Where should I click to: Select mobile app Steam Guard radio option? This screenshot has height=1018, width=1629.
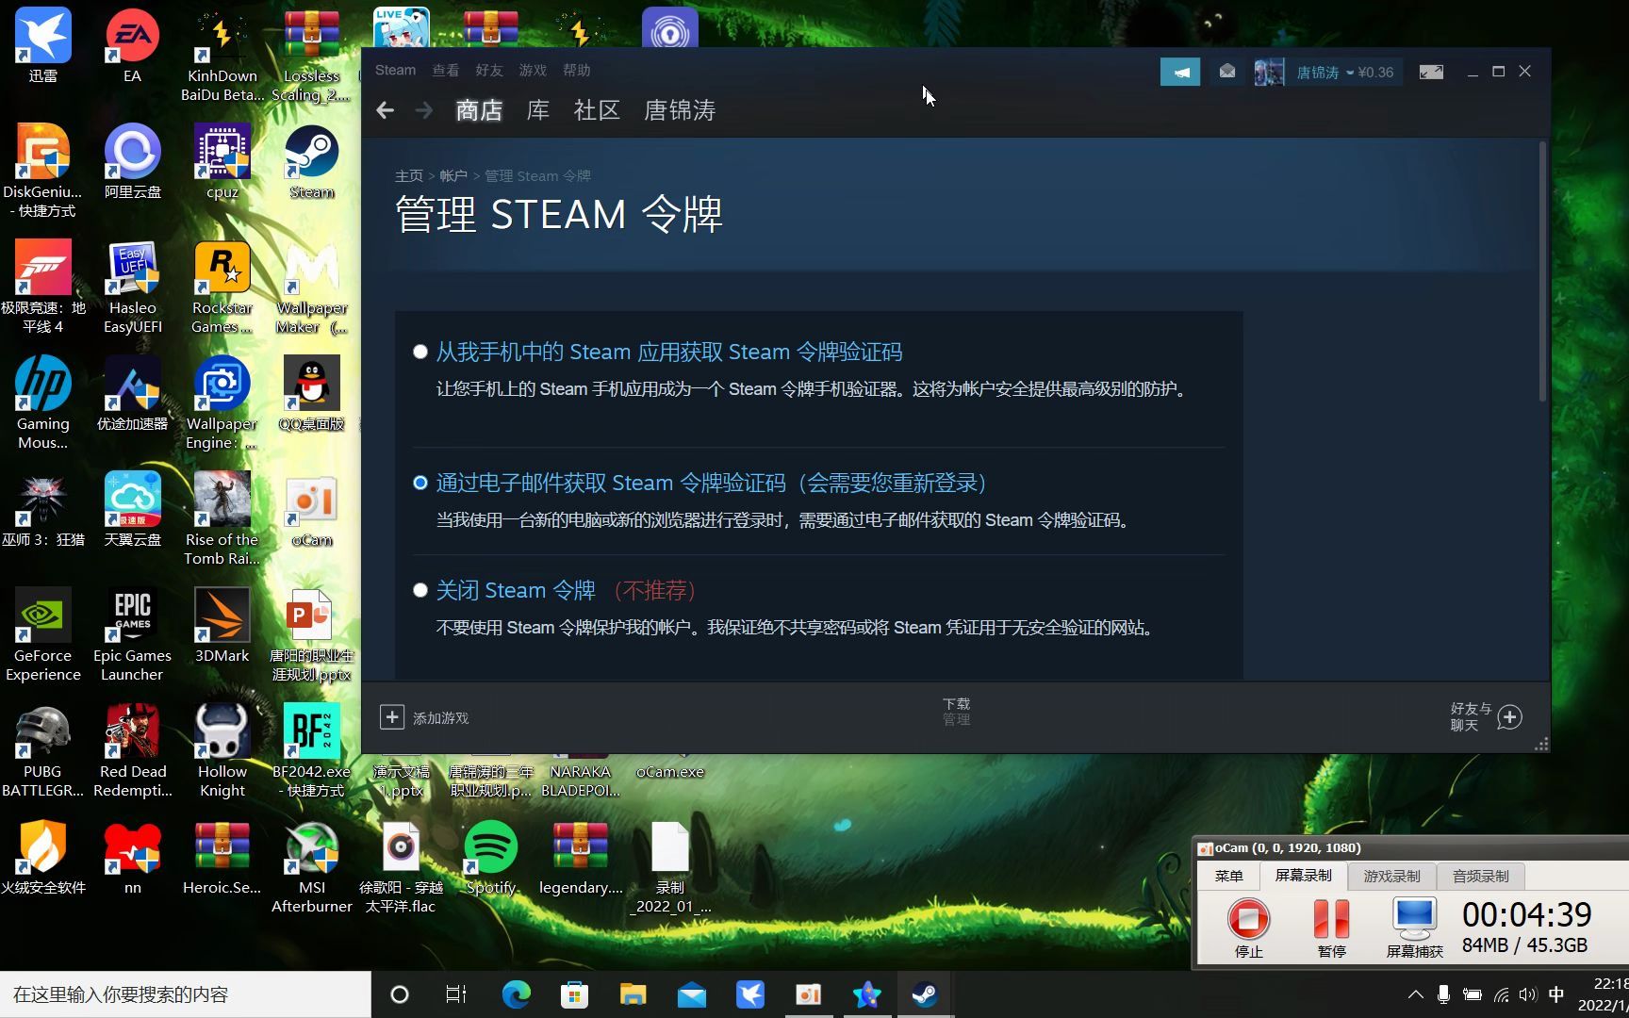(420, 352)
